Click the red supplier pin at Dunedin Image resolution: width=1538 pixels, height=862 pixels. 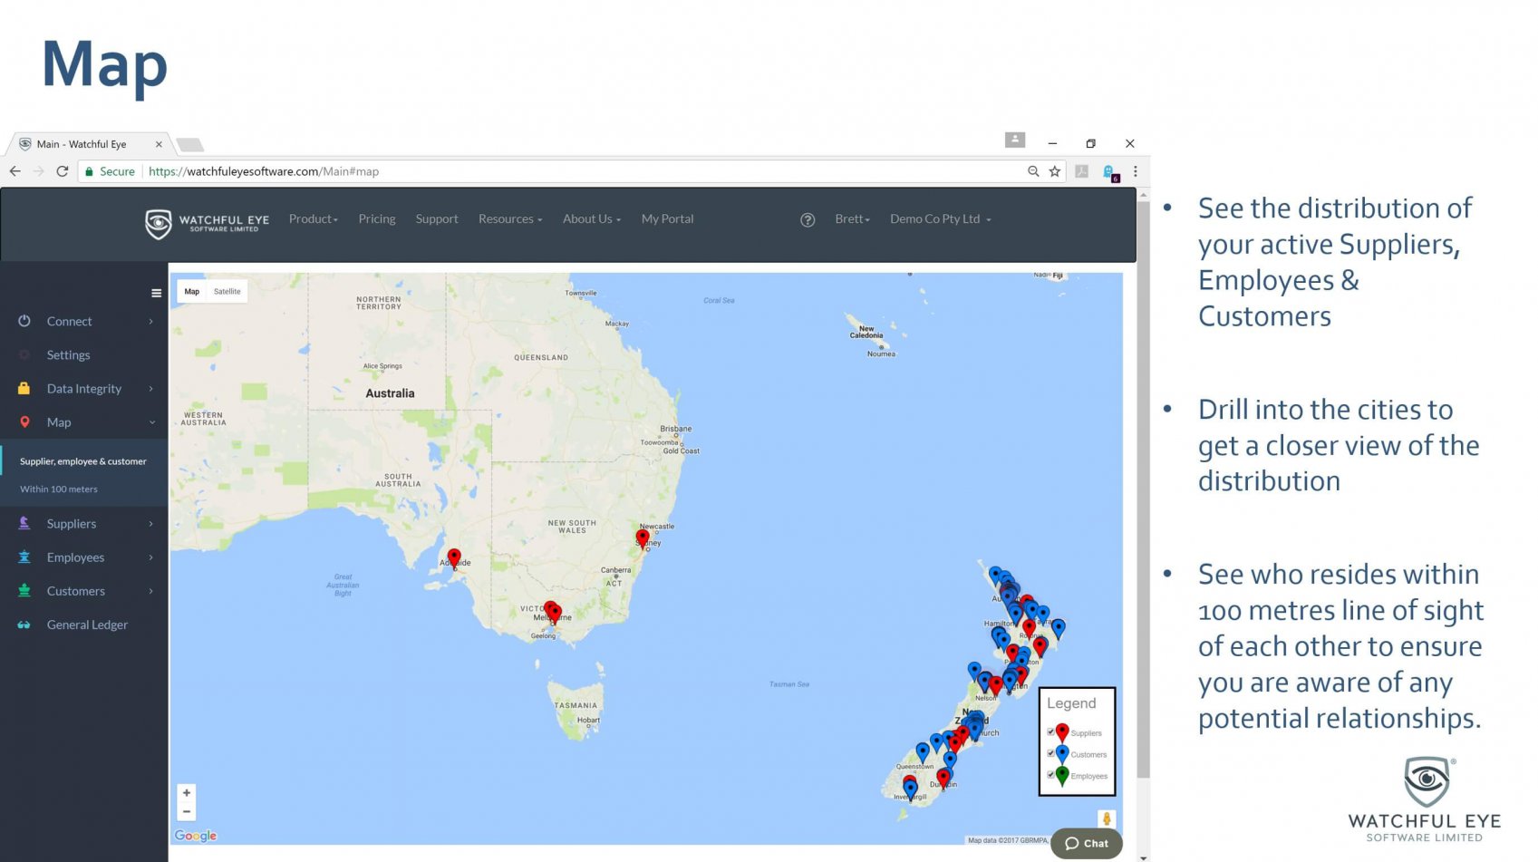943,778
